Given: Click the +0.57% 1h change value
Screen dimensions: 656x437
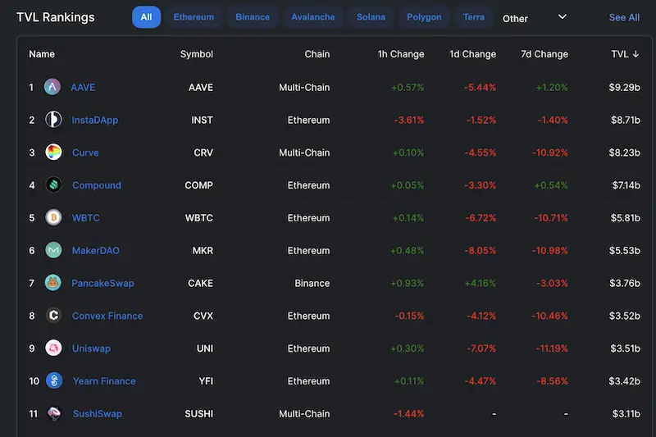Looking at the screenshot, I should [x=408, y=88].
